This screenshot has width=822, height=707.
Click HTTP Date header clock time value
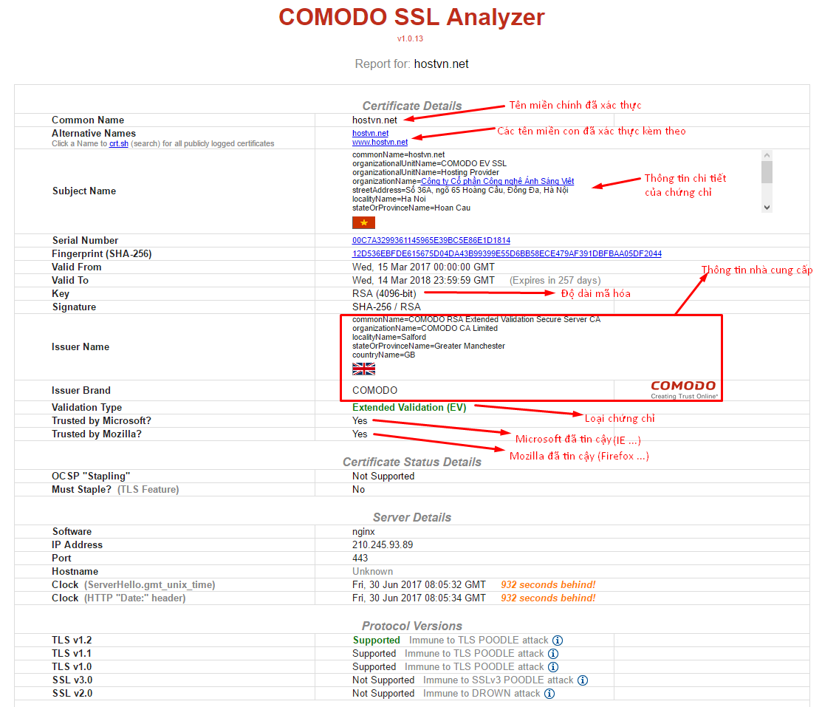[x=419, y=598]
